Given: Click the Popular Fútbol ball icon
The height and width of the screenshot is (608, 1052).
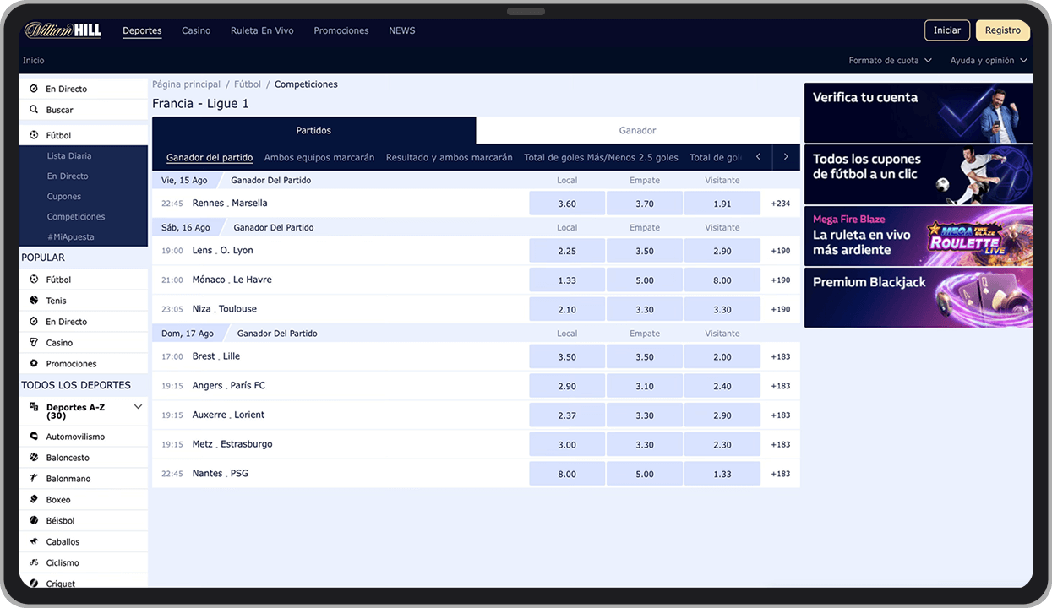Looking at the screenshot, I should point(34,280).
